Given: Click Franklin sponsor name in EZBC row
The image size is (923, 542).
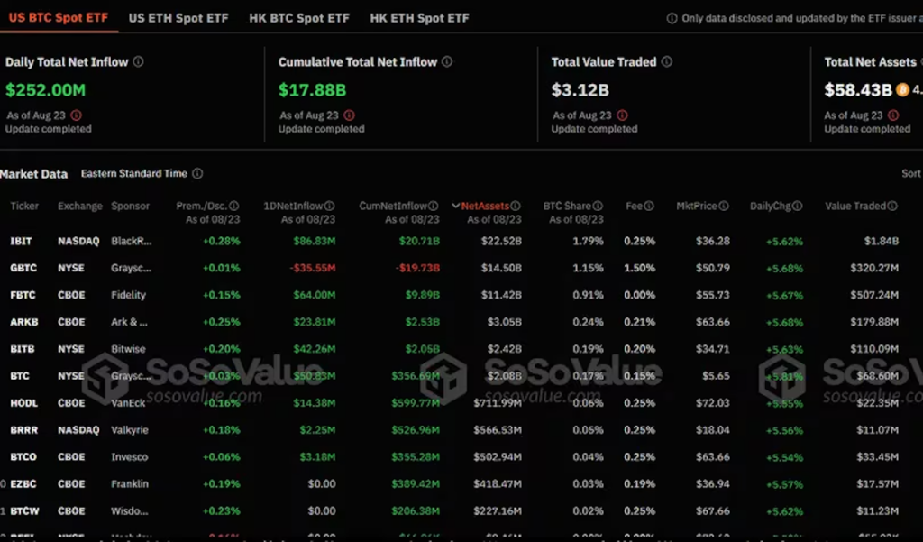Looking at the screenshot, I should [130, 483].
